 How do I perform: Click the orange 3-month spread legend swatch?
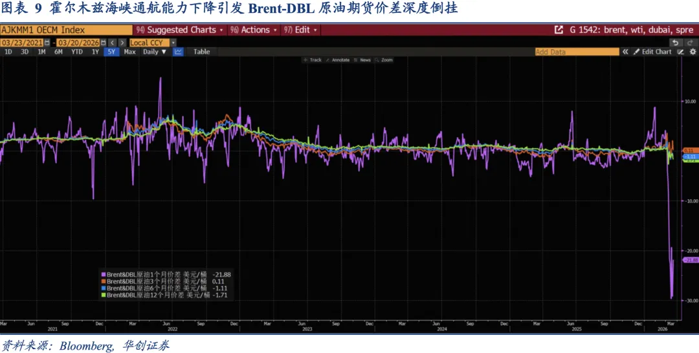point(104,281)
